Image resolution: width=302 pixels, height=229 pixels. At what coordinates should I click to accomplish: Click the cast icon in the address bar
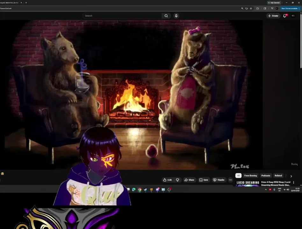click(x=246, y=9)
